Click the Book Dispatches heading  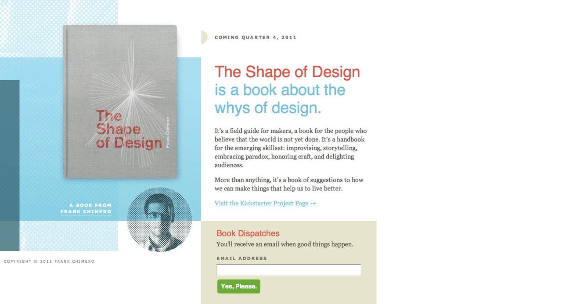248,233
